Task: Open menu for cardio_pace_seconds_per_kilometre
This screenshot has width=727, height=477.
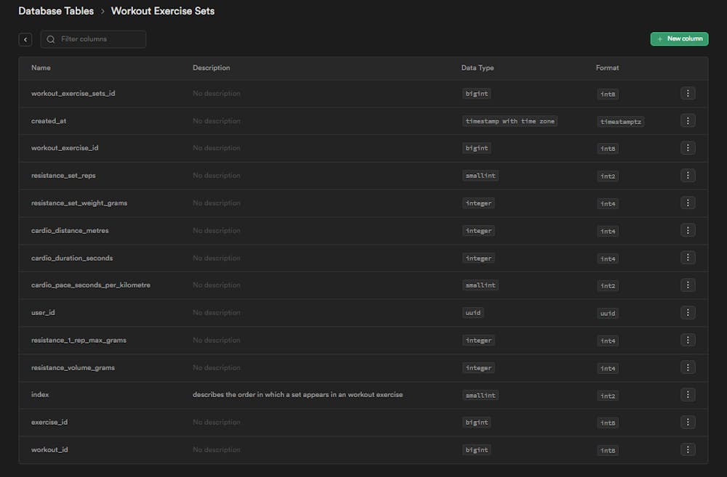Action: tap(688, 285)
